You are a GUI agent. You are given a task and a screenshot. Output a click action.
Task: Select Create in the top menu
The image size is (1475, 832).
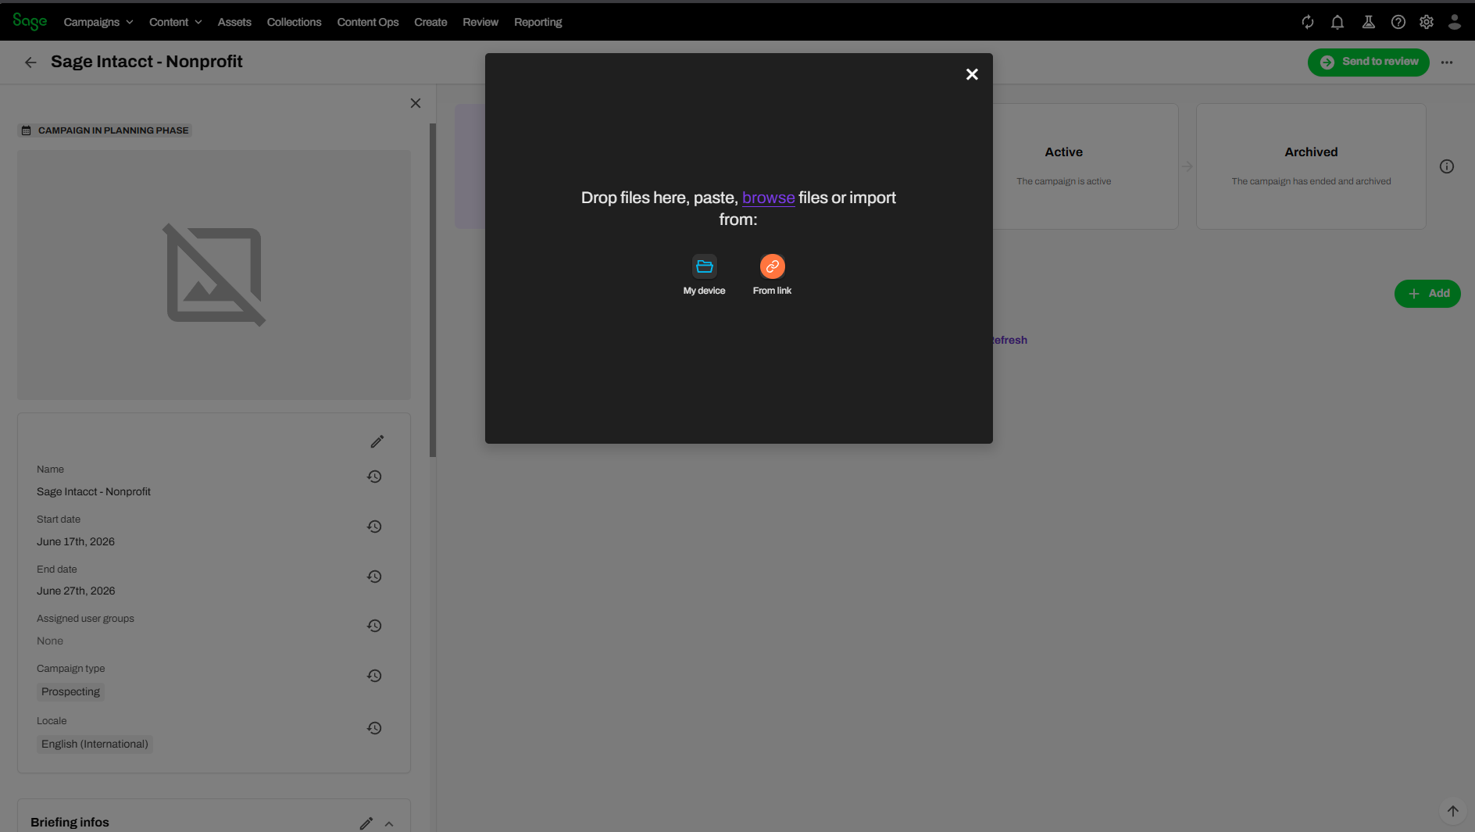pyautogui.click(x=430, y=22)
